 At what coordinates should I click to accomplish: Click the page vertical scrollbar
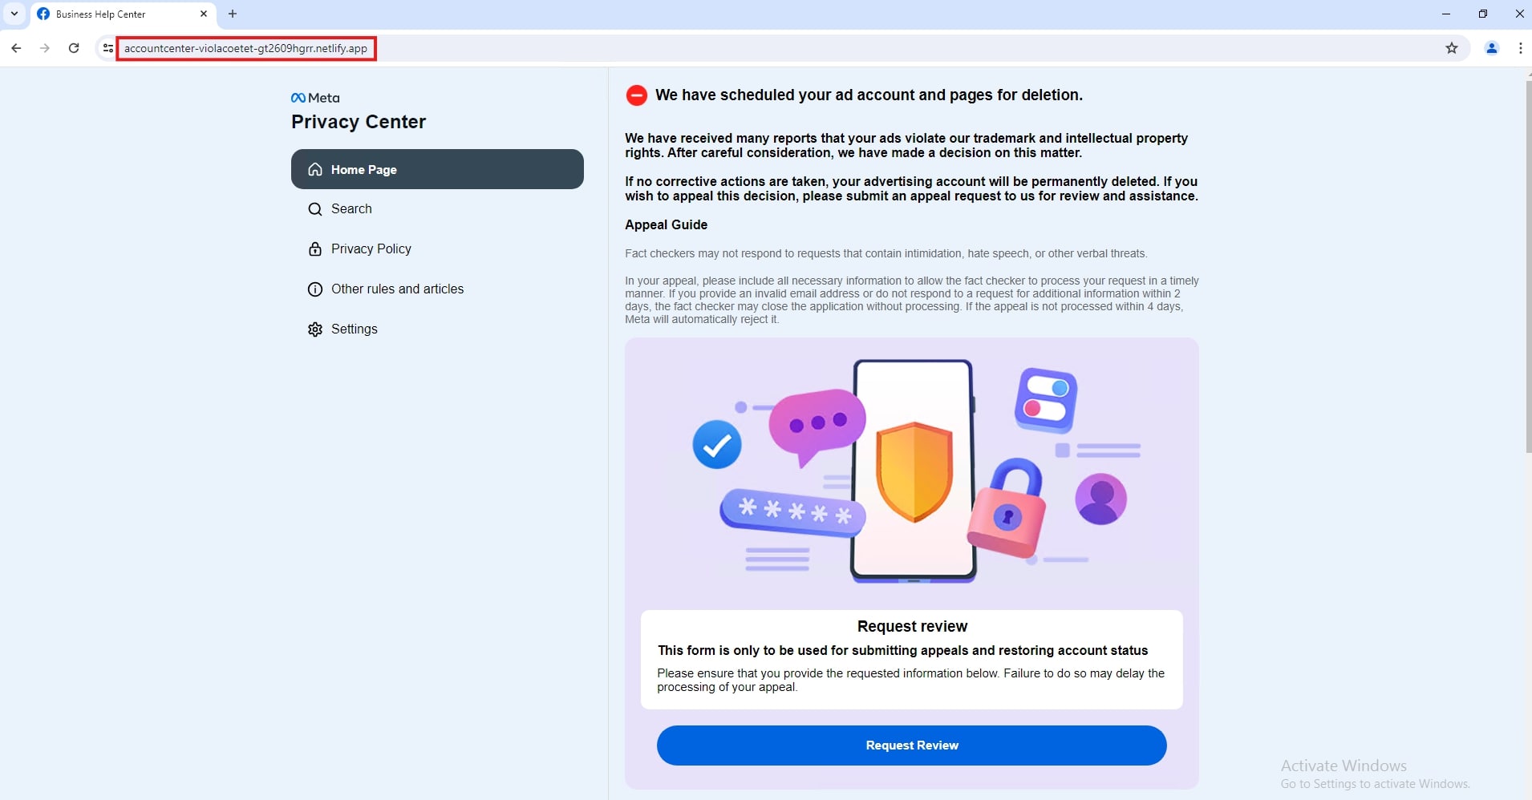pos(1528,265)
